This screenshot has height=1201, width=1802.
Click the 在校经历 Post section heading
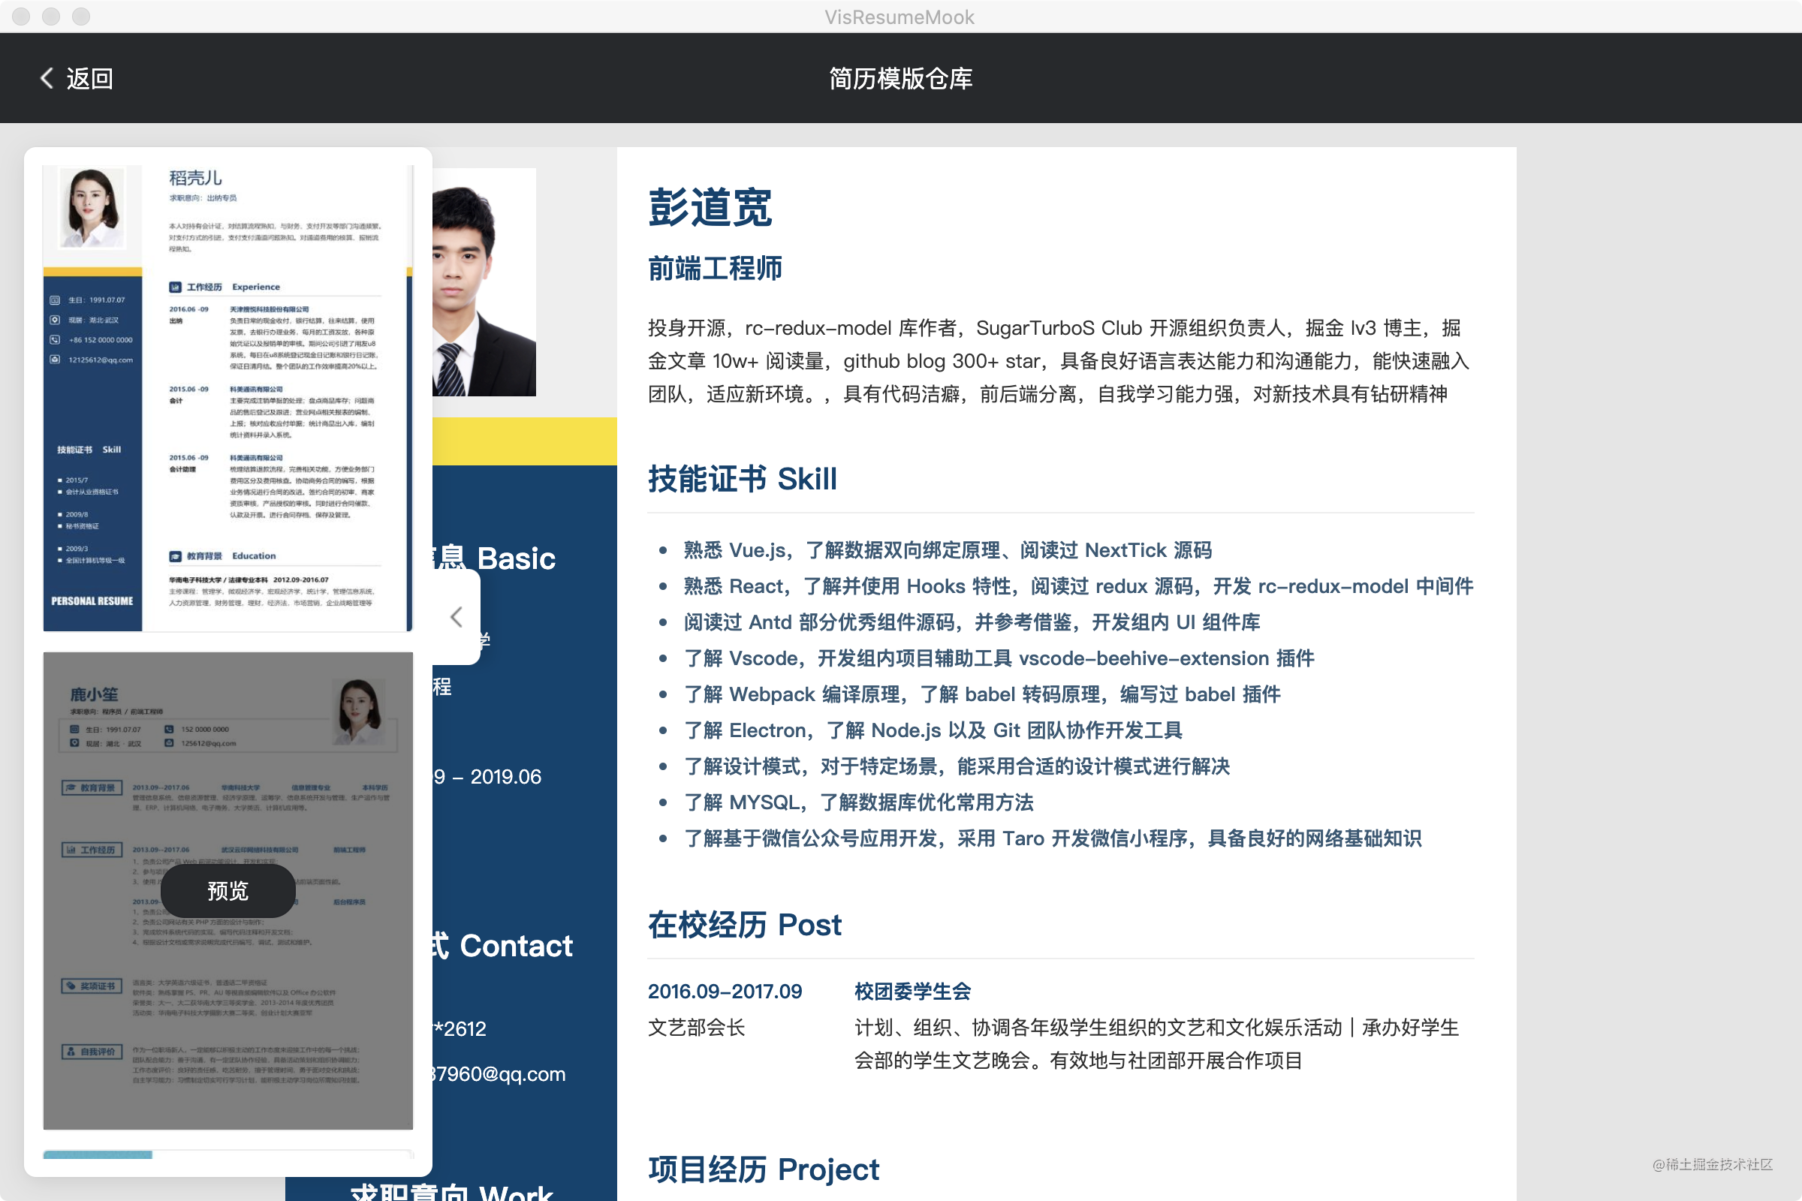(x=744, y=925)
